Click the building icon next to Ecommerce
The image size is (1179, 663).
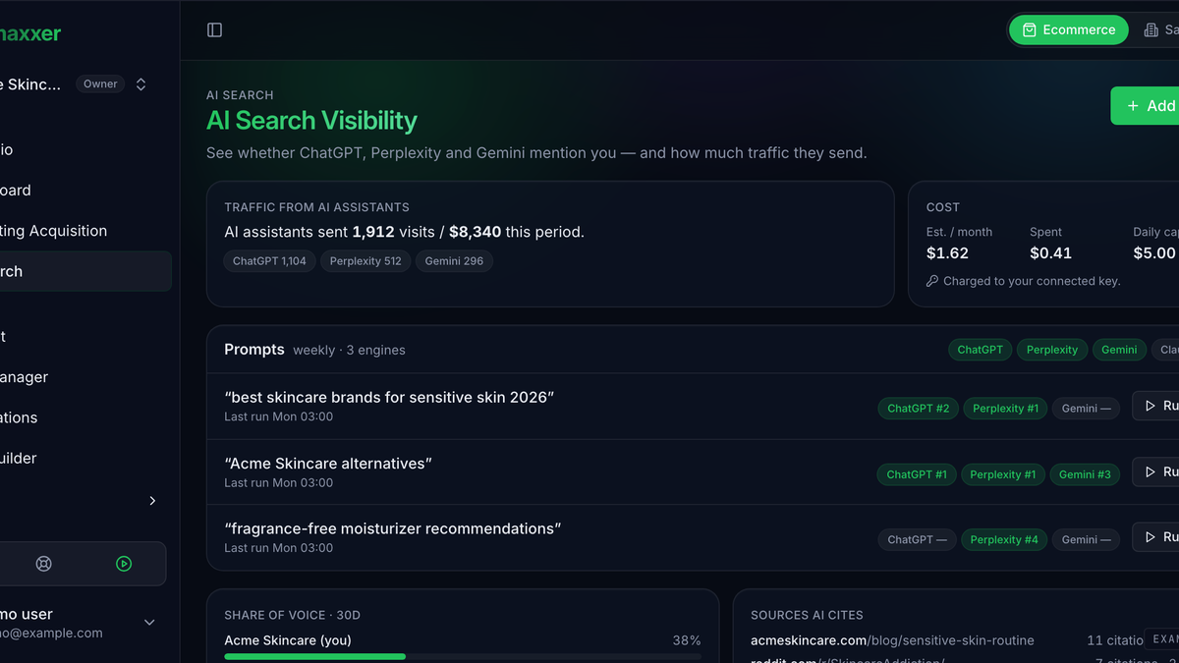pyautogui.click(x=1151, y=30)
